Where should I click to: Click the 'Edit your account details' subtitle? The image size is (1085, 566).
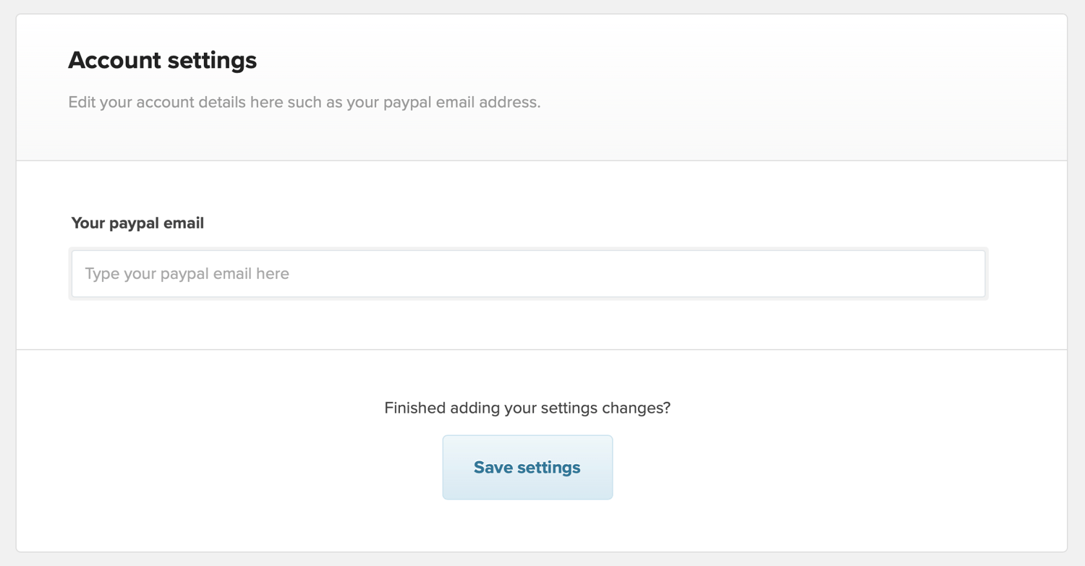click(x=304, y=103)
